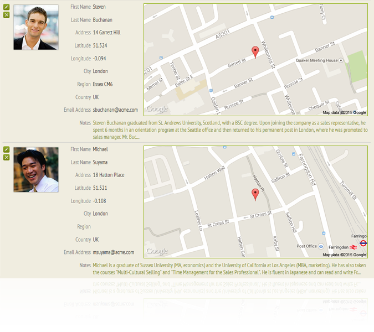374x332 pixels.
Task: Click the Onslow St label on map
Action: [x=281, y=158]
